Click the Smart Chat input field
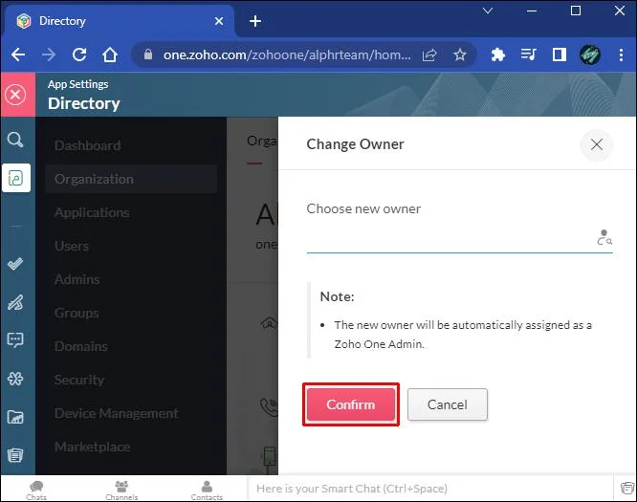Image resolution: width=637 pixels, height=502 pixels. [429, 489]
